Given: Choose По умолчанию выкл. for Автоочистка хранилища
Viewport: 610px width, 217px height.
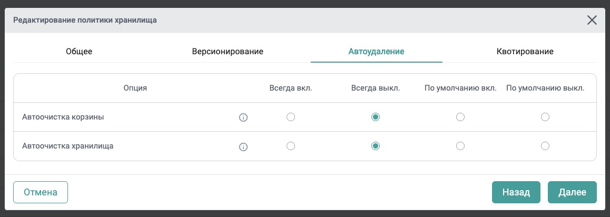Looking at the screenshot, I should point(545,146).
